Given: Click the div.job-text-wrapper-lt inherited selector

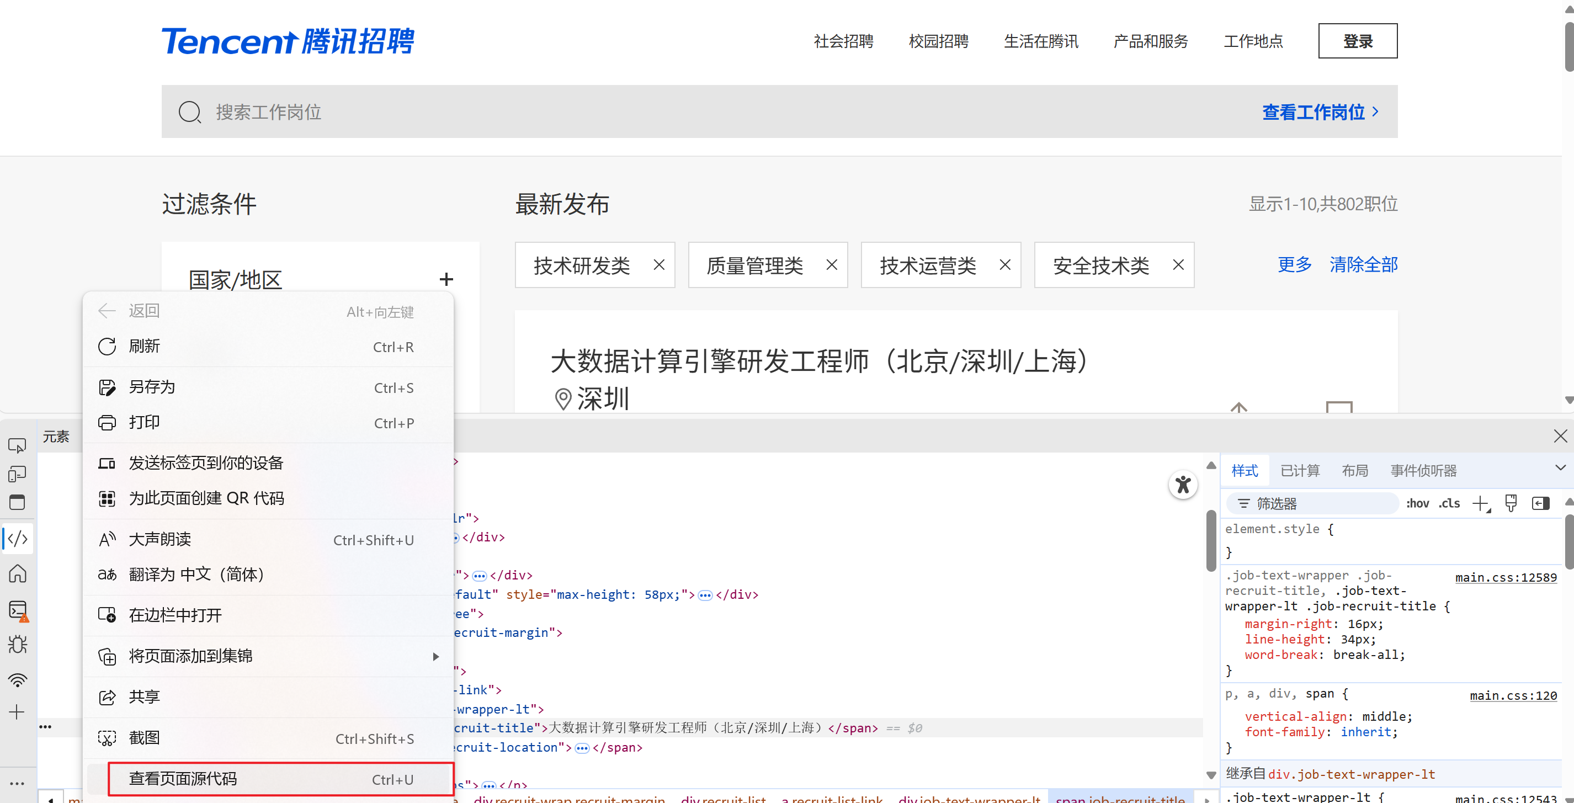Looking at the screenshot, I should coord(1352,774).
